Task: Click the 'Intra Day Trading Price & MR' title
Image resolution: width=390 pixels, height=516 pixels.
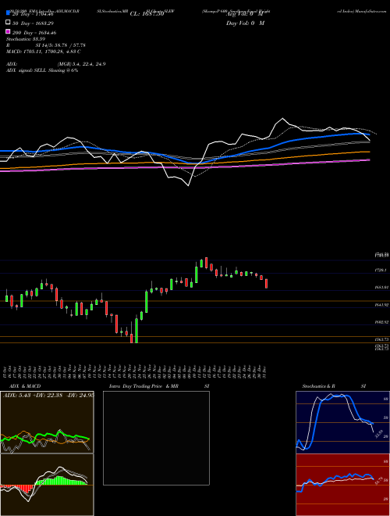Action: point(144,386)
